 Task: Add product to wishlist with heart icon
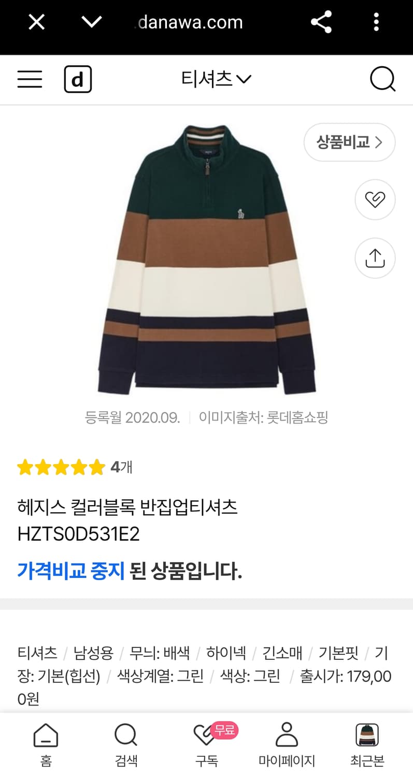[x=375, y=199]
